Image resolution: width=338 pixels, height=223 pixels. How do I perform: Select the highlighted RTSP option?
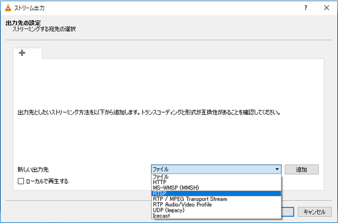point(216,193)
